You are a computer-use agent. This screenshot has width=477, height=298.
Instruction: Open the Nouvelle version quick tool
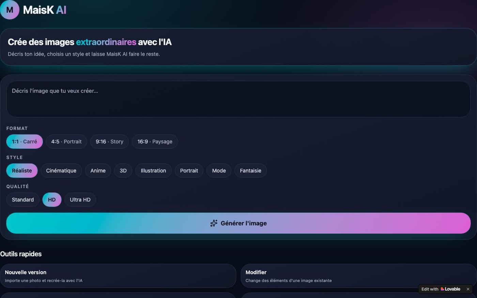click(118, 276)
